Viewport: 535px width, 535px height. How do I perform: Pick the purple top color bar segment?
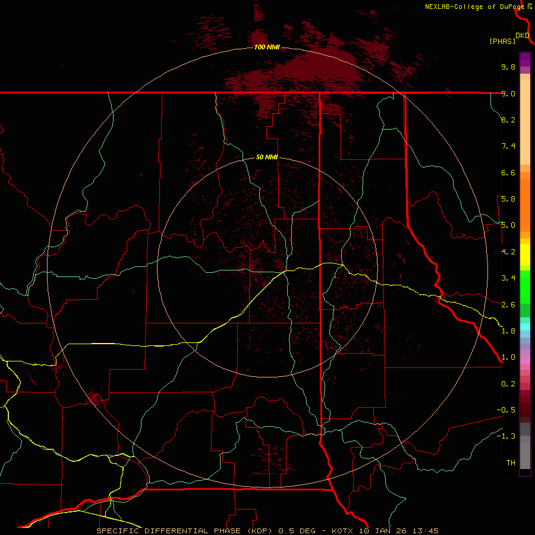pyautogui.click(x=525, y=59)
